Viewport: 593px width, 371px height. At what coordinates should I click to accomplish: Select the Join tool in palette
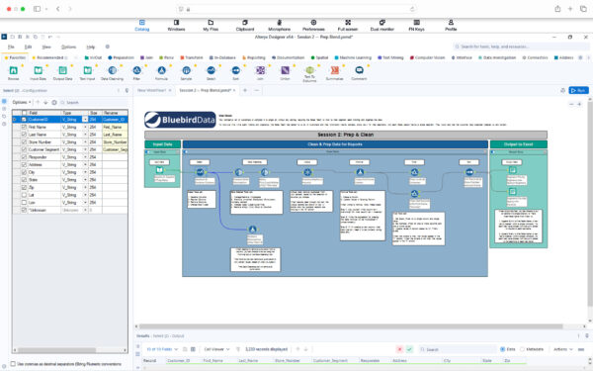coord(260,70)
